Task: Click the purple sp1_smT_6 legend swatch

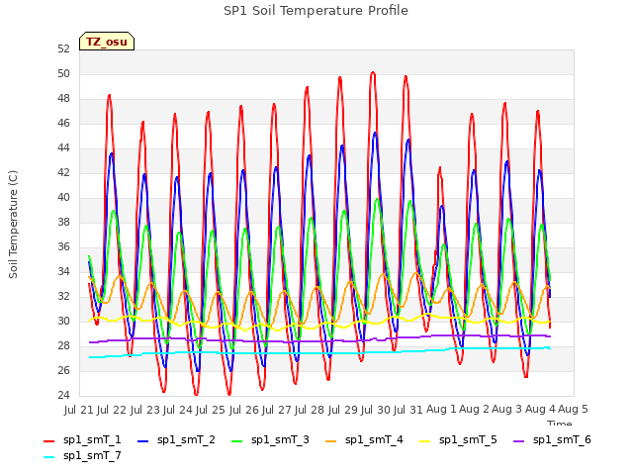Action: 518,441
